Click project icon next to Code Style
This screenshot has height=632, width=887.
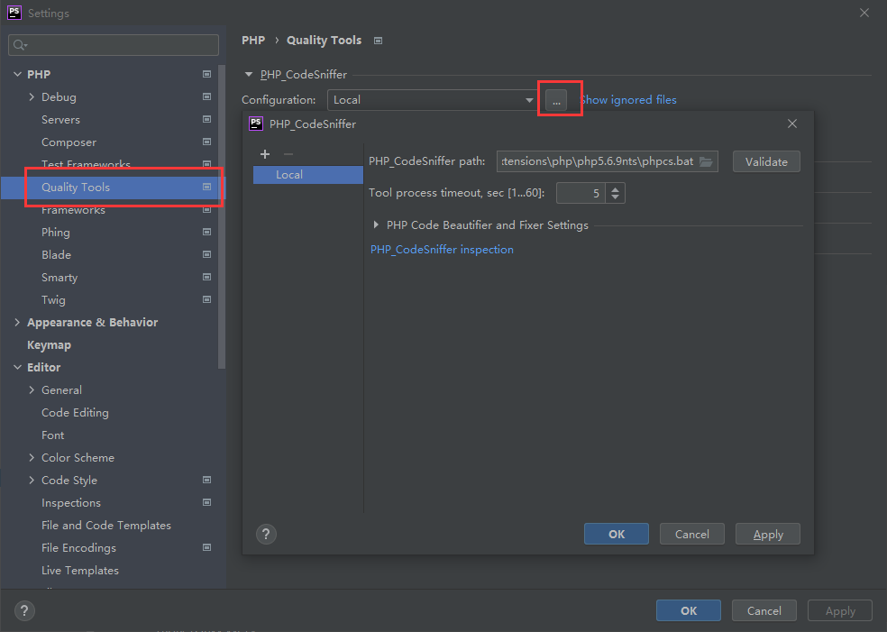pos(206,480)
